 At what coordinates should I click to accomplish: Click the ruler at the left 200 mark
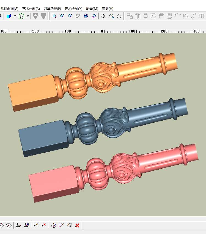[35, 31]
